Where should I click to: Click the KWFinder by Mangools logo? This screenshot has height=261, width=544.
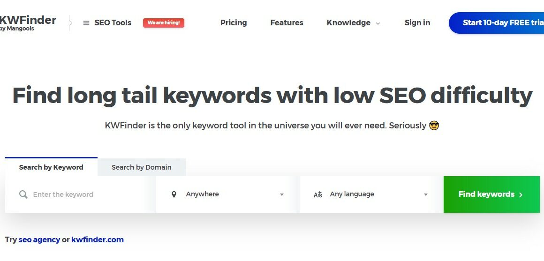[x=28, y=23]
